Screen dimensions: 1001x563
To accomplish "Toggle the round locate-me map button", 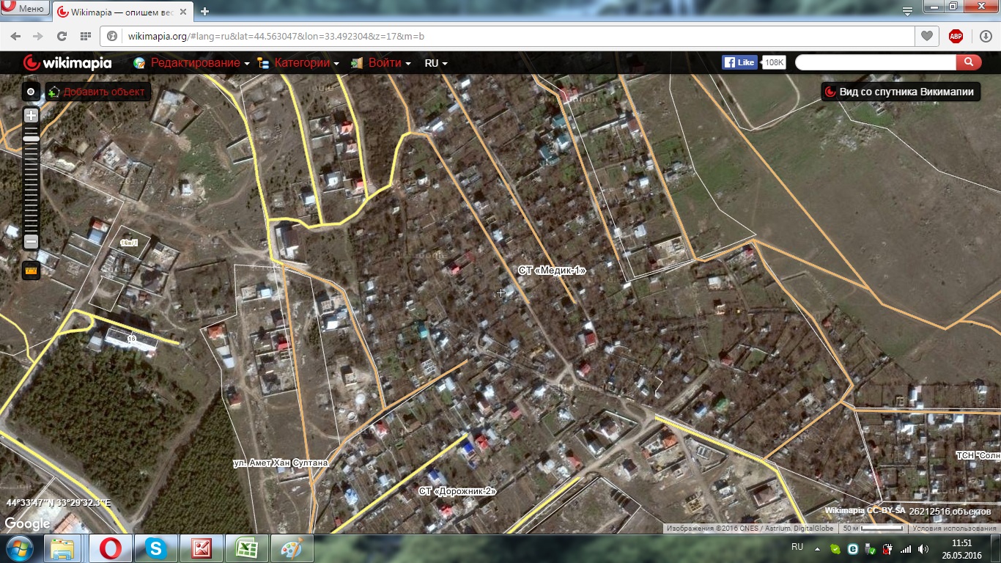I will 31,92.
